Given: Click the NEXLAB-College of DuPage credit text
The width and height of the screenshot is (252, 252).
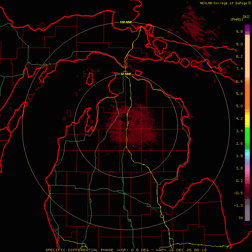Looking at the screenshot, I should [x=224, y=3].
